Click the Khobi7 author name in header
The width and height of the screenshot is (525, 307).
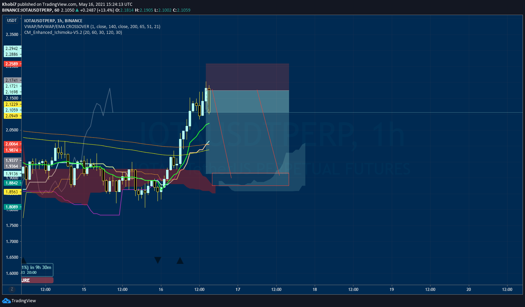coord(9,4)
